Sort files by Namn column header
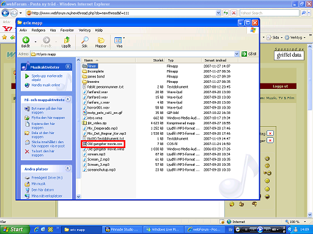Screen dimensions: 313x234 coord(108,60)
